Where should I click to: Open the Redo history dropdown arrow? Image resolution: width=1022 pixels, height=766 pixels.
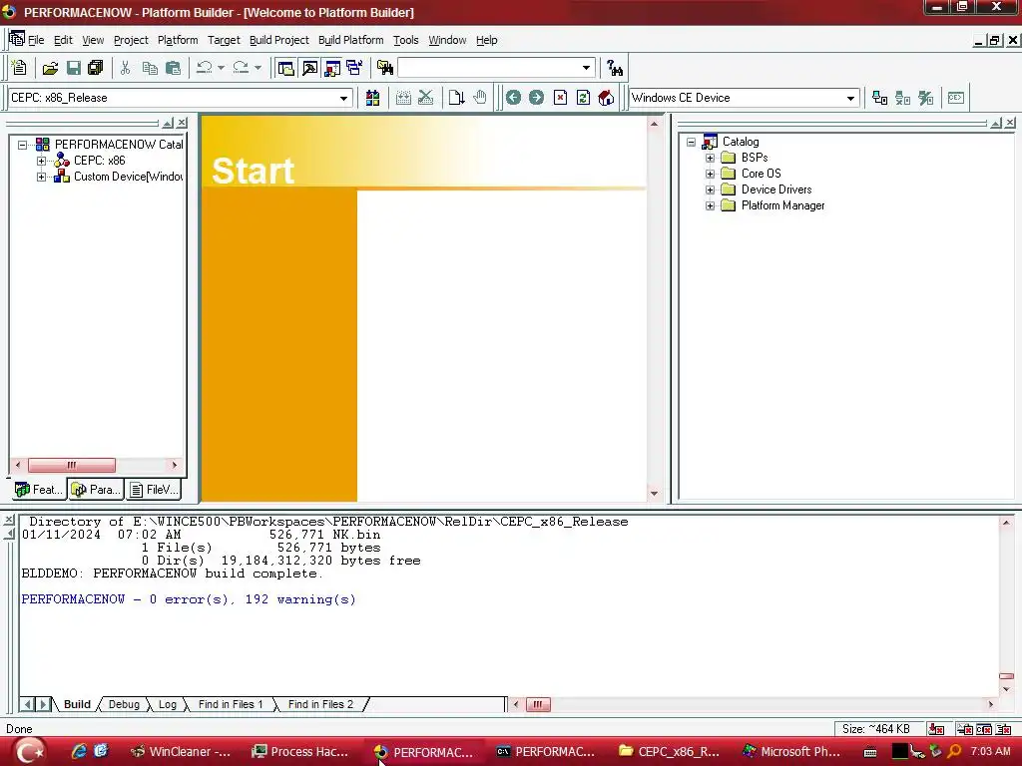(257, 68)
